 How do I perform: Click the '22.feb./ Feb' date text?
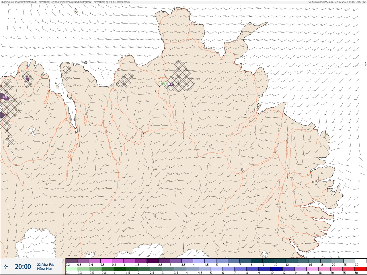46,264
